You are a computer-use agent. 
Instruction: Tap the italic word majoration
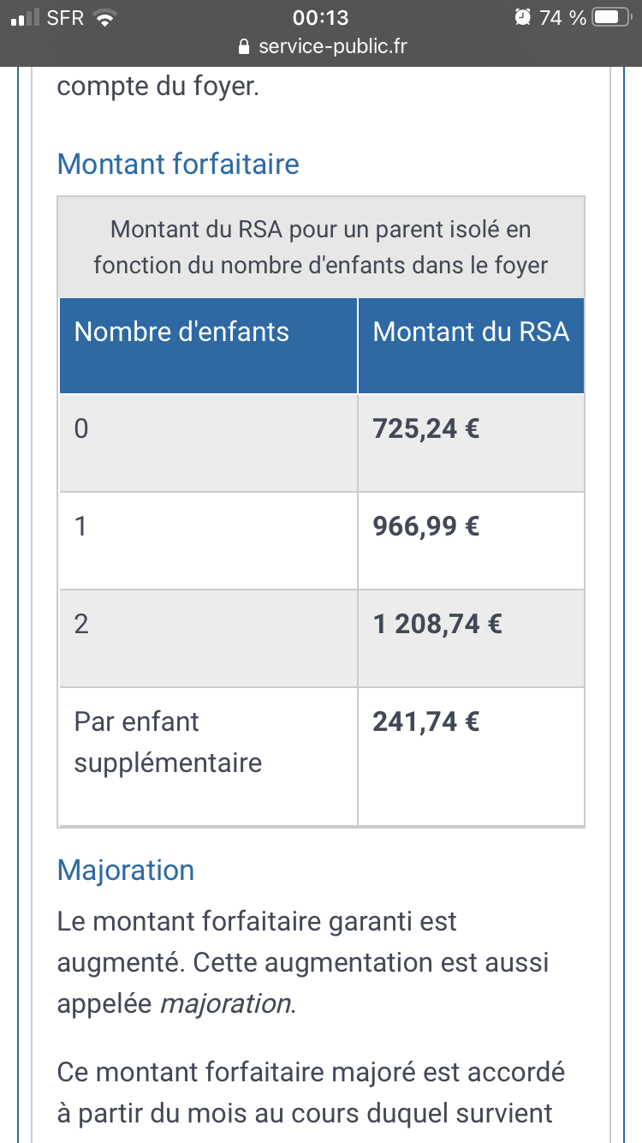click(227, 1003)
